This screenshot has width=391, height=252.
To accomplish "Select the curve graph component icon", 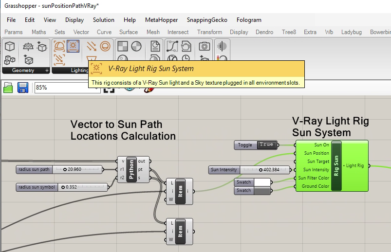I will tap(172, 46).
